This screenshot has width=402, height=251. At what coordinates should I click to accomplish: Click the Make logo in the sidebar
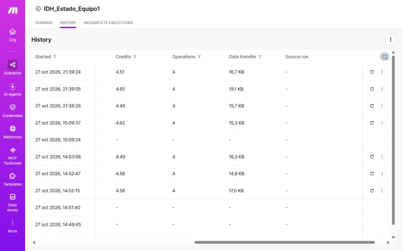pos(13,11)
